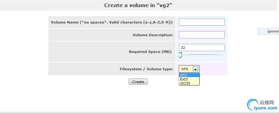Focus the Volume Description text box
The width and height of the screenshot is (279, 113).
pyautogui.click(x=201, y=35)
